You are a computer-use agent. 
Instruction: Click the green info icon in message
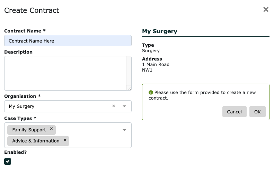click(151, 92)
